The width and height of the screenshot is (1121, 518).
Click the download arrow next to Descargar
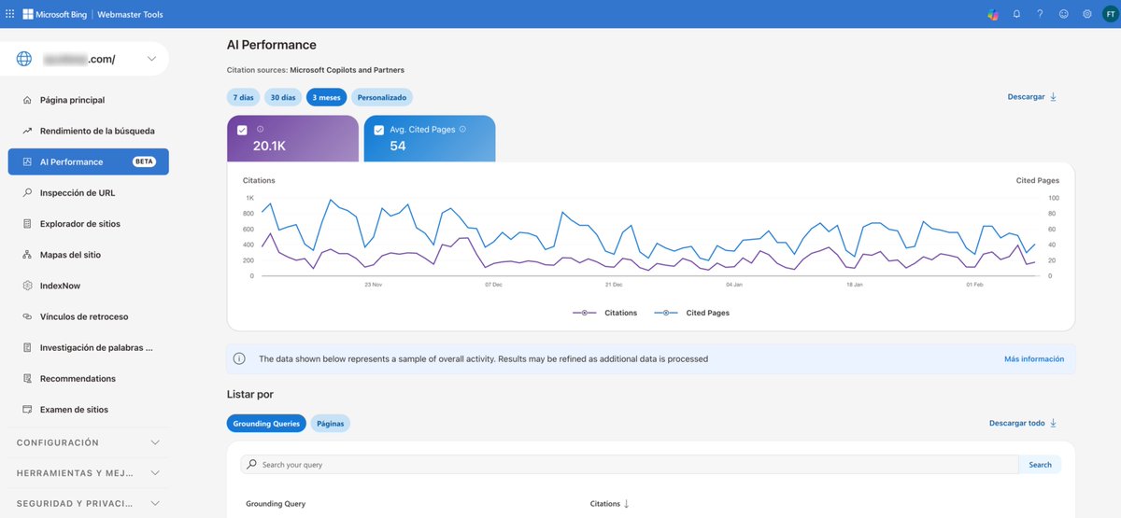1054,97
